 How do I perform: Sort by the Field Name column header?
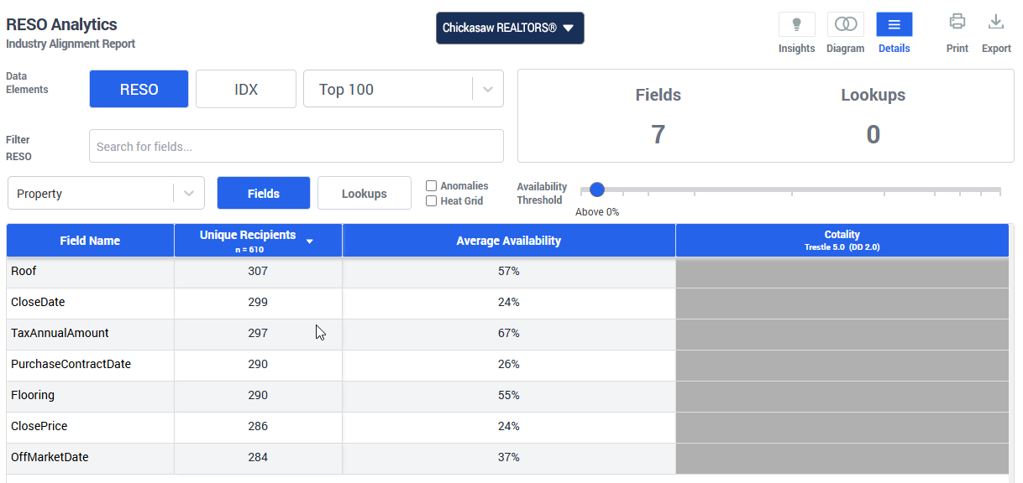(x=90, y=241)
